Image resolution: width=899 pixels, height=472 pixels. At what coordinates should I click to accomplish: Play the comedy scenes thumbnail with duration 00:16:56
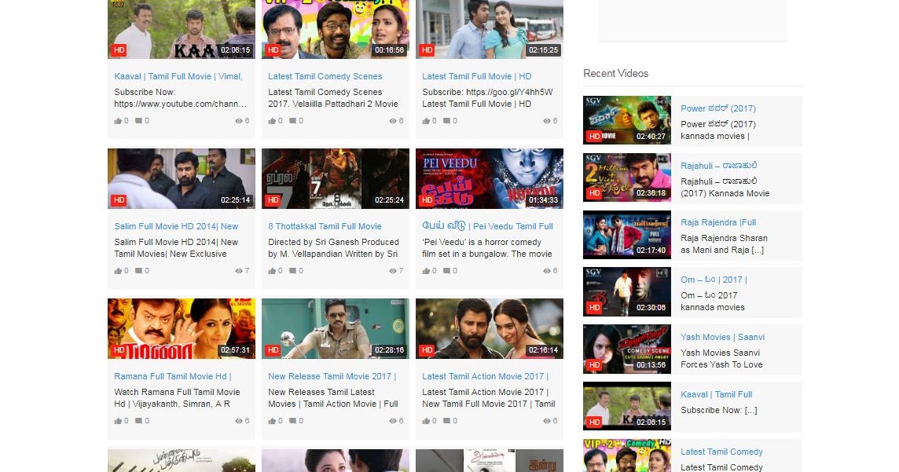click(x=336, y=28)
